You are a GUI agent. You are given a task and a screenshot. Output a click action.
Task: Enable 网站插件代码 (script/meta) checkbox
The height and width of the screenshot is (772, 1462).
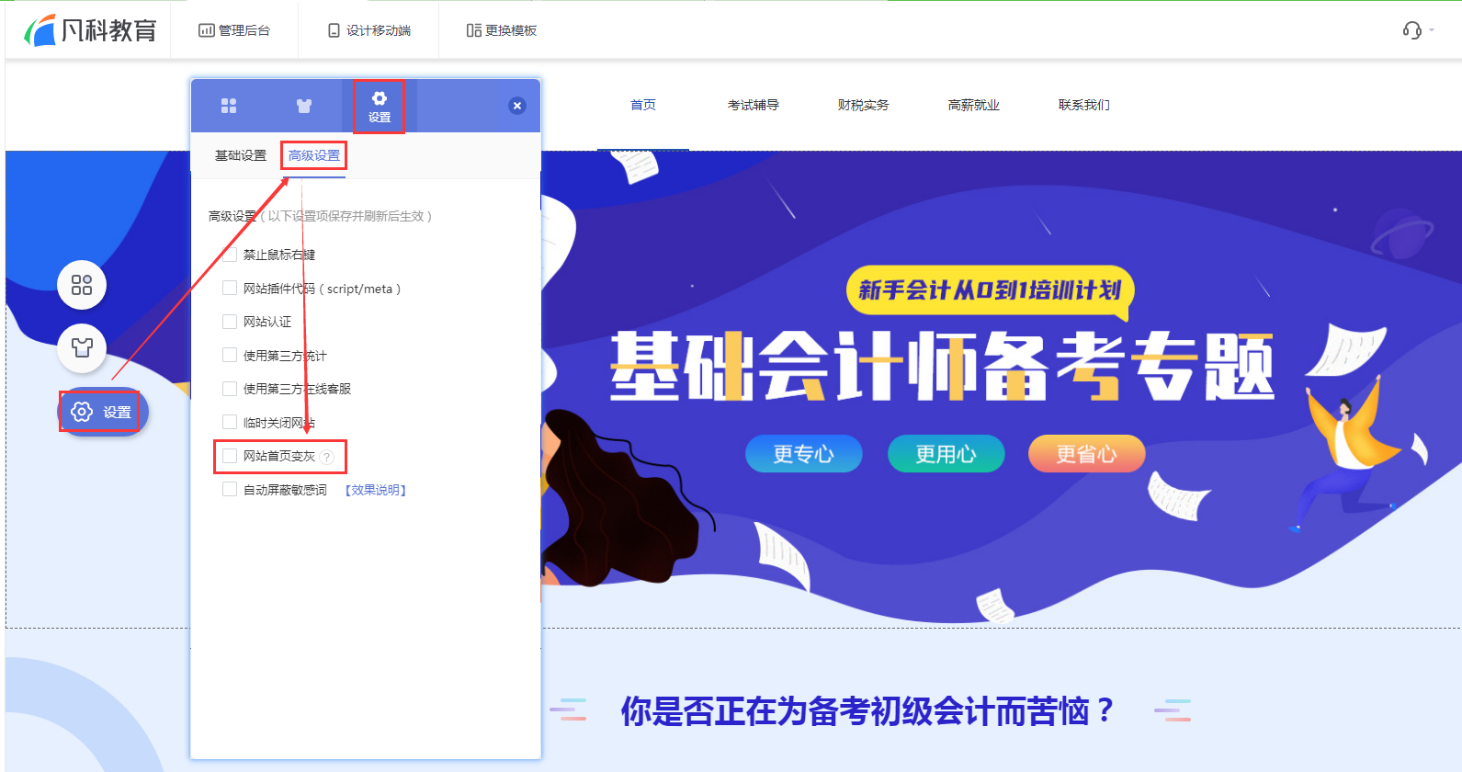tap(230, 288)
